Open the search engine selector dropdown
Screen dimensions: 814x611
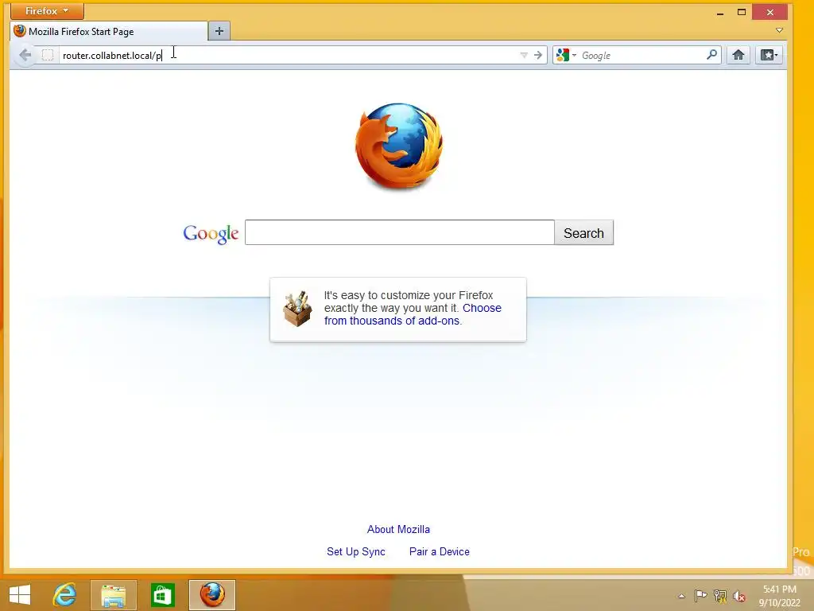tap(566, 55)
